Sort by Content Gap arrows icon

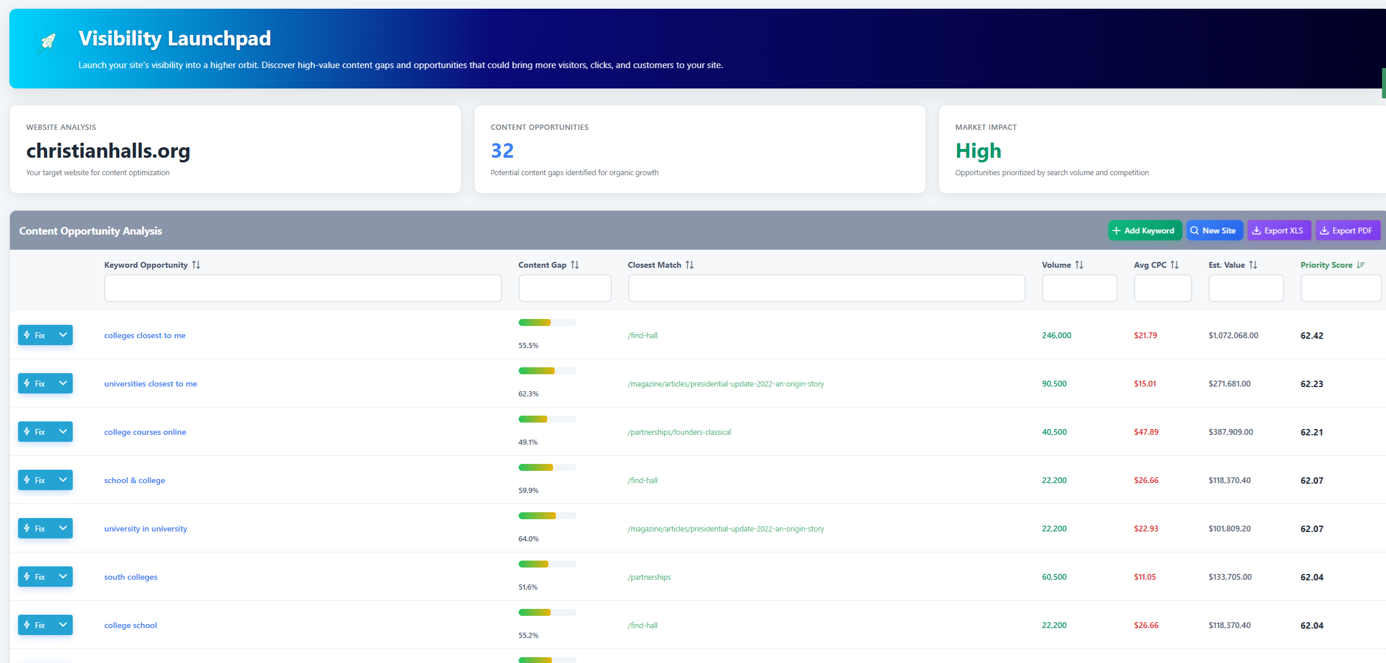[575, 265]
